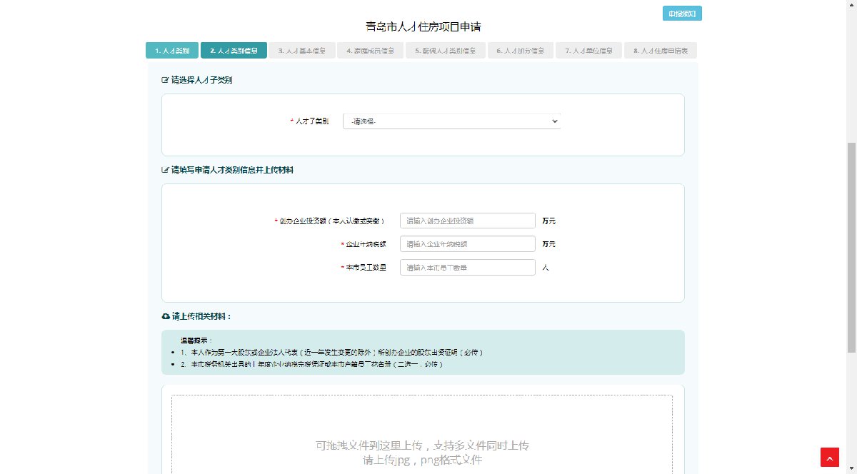The width and height of the screenshot is (857, 474).
Task: Focus the 创办企业投资额 input field
Action: pos(467,221)
